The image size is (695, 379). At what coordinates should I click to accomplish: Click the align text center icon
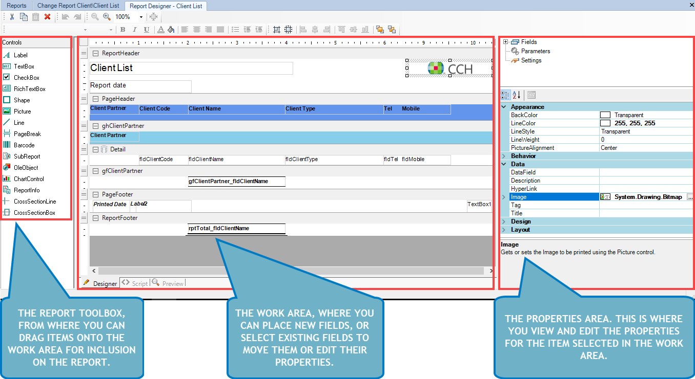pyautogui.click(x=196, y=30)
